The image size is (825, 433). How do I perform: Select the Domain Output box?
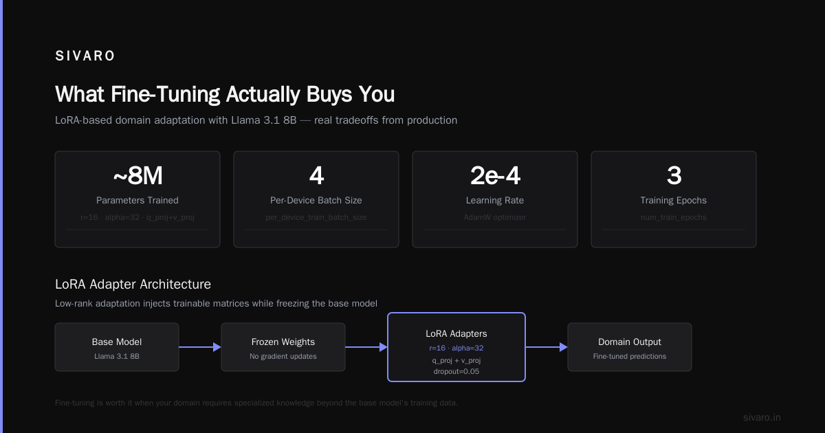tap(630, 347)
